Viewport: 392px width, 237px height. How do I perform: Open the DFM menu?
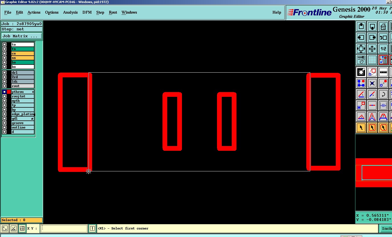click(x=87, y=12)
